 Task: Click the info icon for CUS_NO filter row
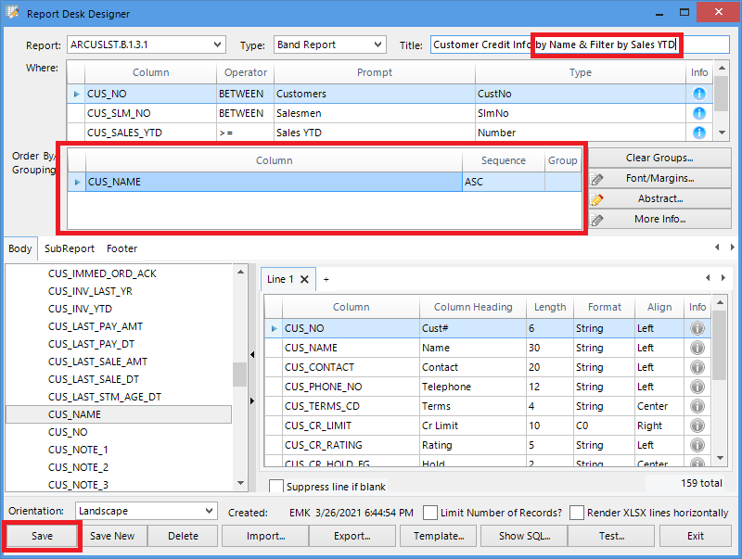pos(698,94)
